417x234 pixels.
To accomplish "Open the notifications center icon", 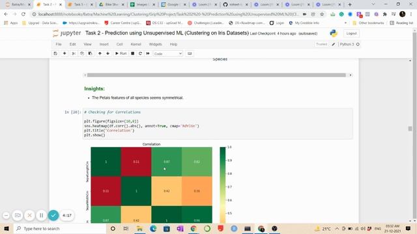I will [x=408, y=228].
